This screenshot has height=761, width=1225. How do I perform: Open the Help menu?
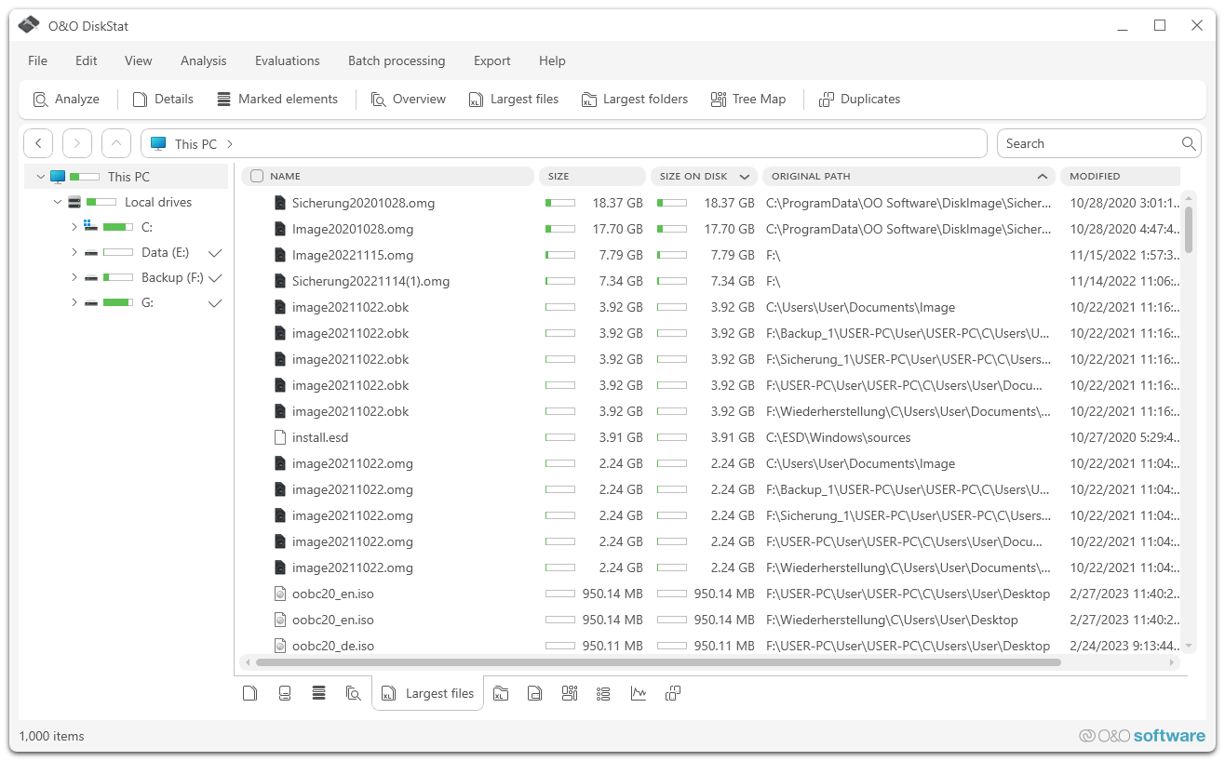(552, 60)
